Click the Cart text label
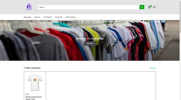Screen dimensions: 181x100 click(154, 7)
